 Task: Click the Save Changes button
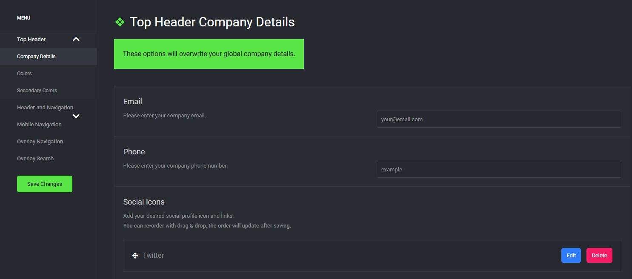(44, 184)
